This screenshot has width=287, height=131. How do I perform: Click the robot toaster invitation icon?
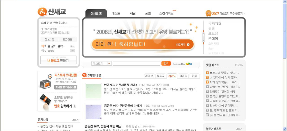tap(46, 82)
